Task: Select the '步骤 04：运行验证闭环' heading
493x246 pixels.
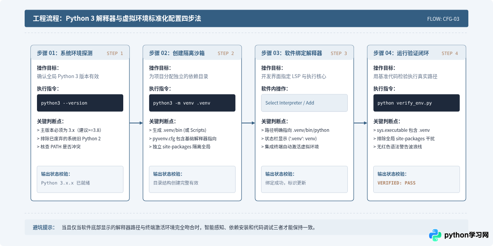Action: [x=401, y=53]
